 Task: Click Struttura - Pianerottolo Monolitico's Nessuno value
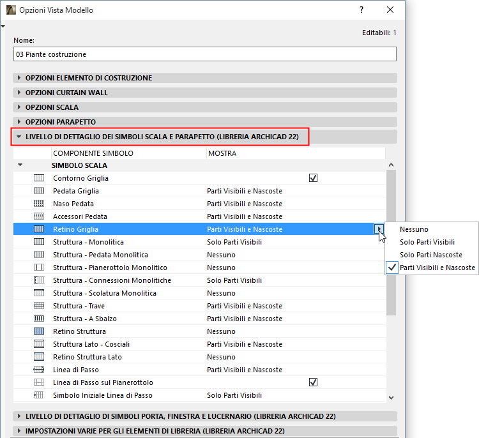[221, 268]
